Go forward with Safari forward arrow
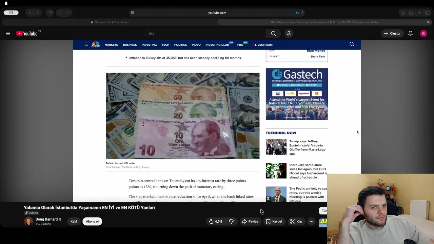 (68, 13)
